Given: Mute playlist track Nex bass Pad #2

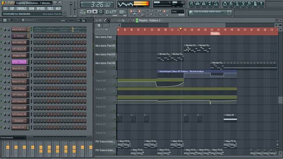Looking at the screenshot, I should 114,50.
